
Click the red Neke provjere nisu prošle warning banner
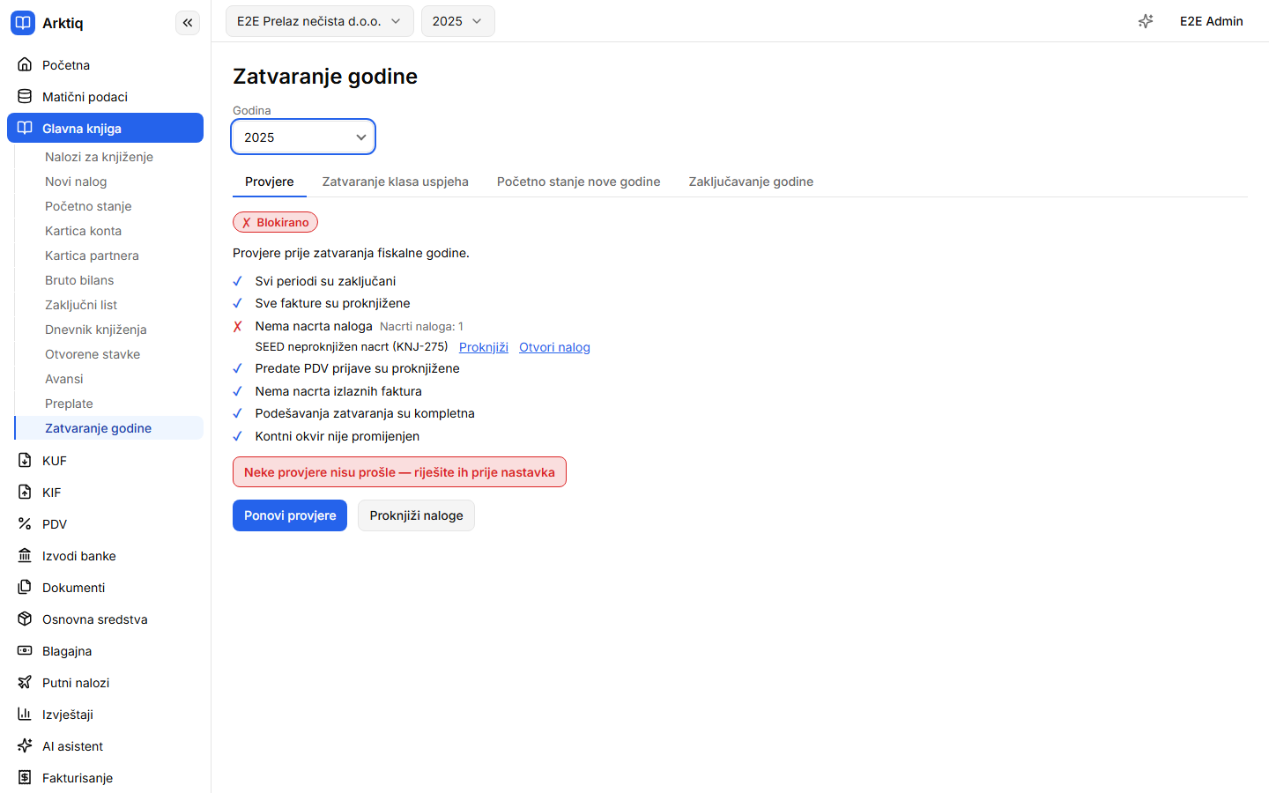(399, 472)
